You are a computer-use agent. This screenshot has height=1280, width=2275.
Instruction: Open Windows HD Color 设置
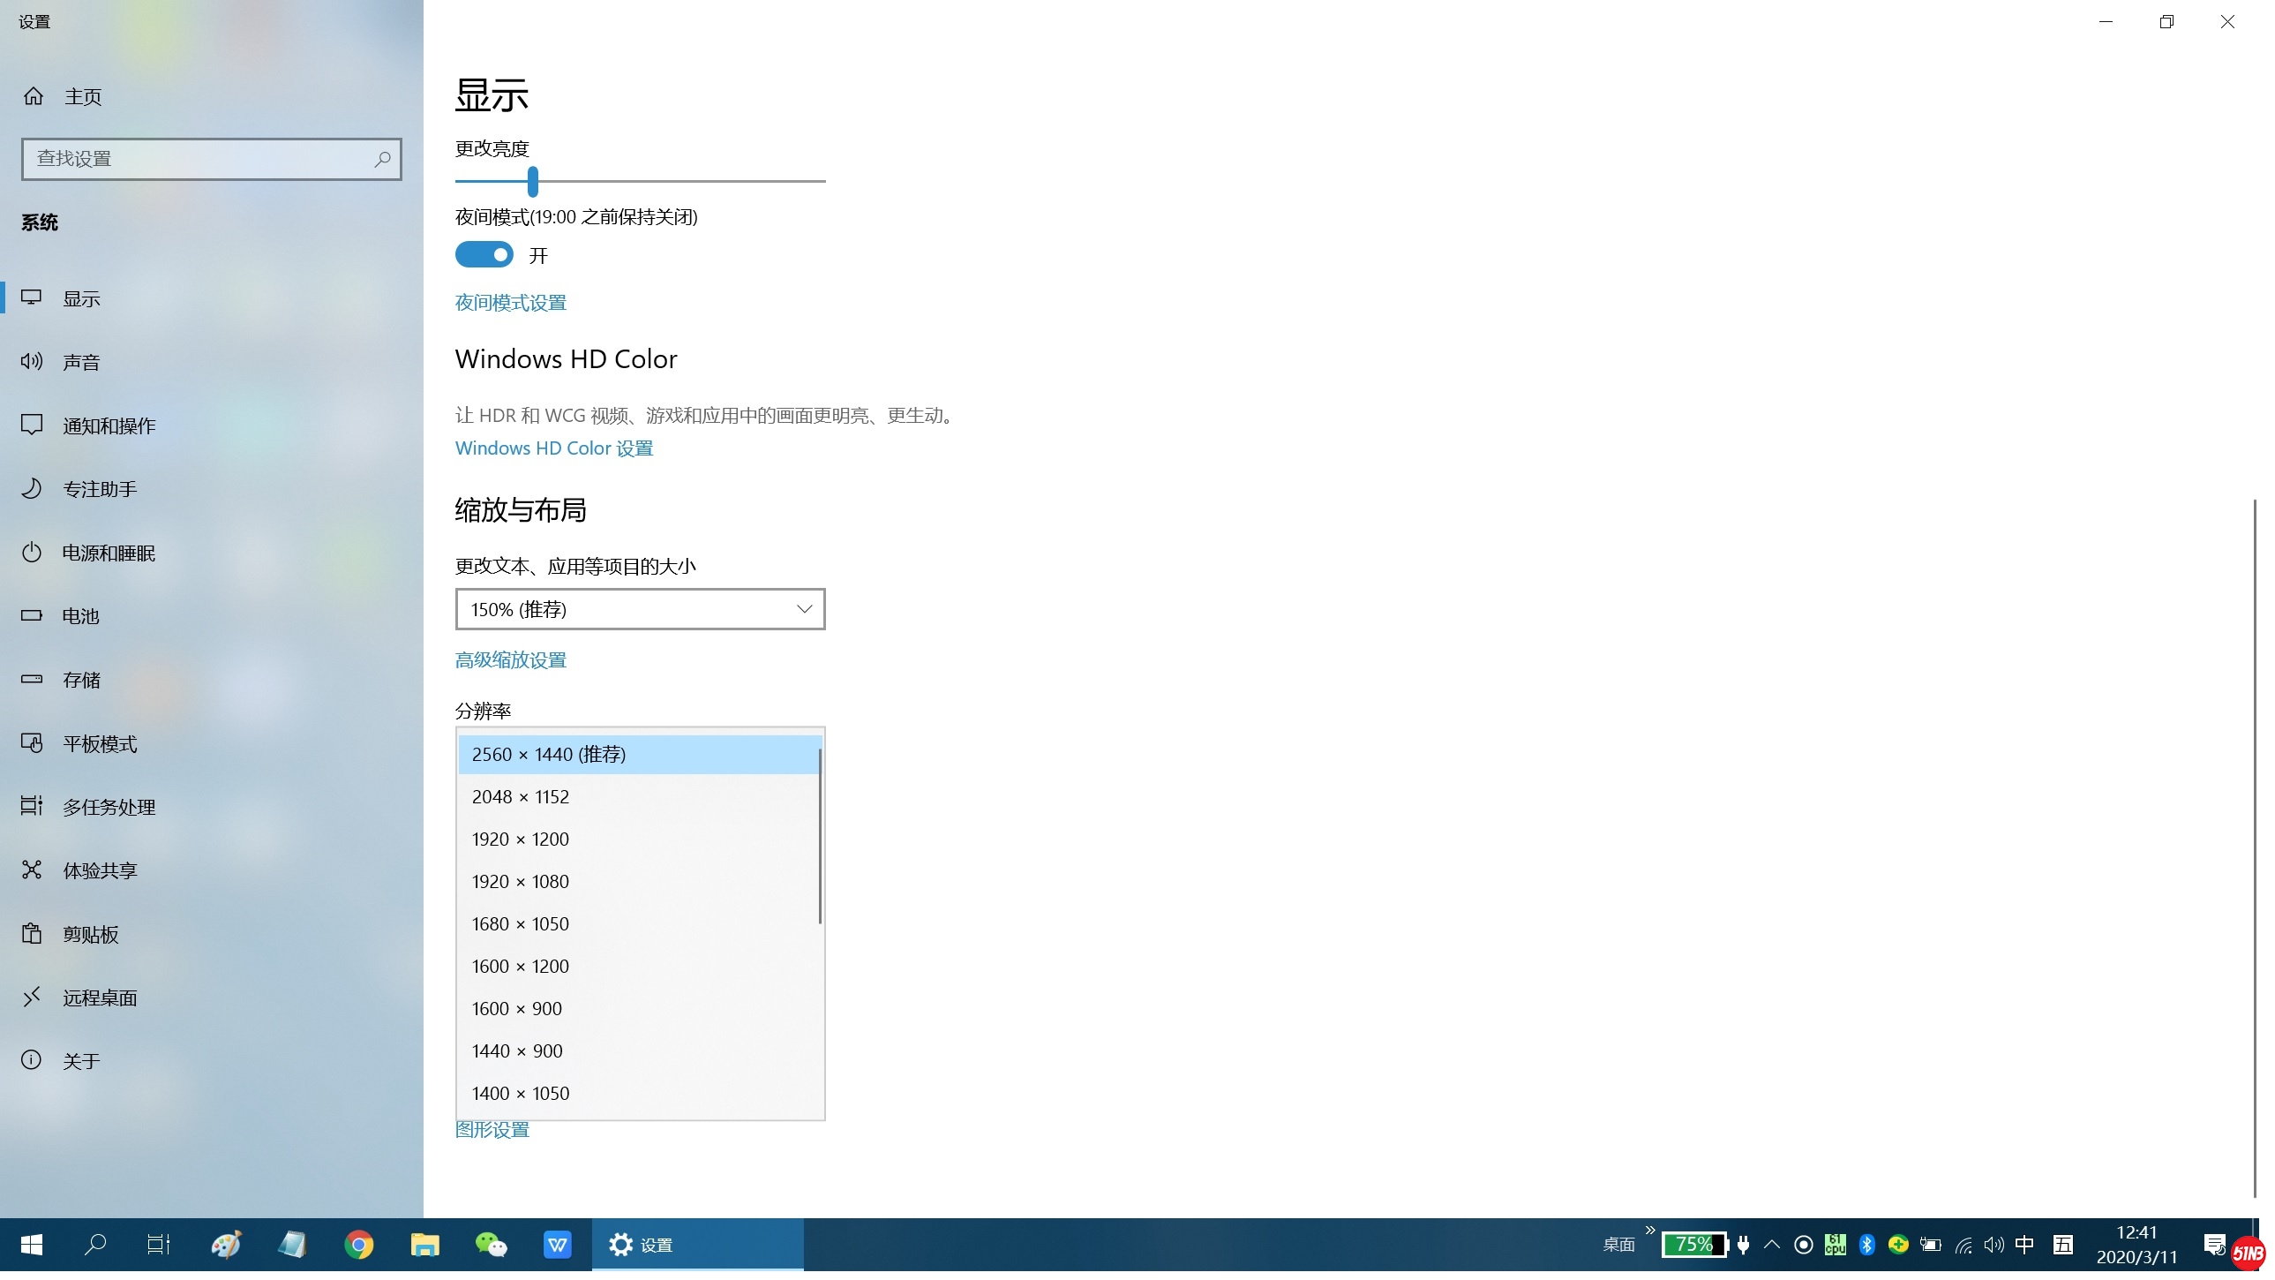552,448
